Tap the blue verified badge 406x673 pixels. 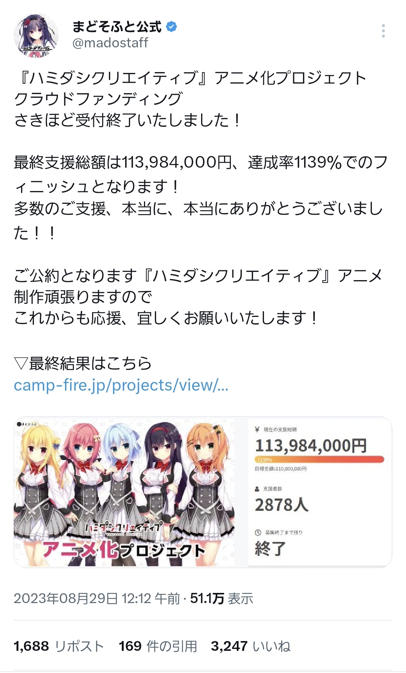click(x=171, y=27)
